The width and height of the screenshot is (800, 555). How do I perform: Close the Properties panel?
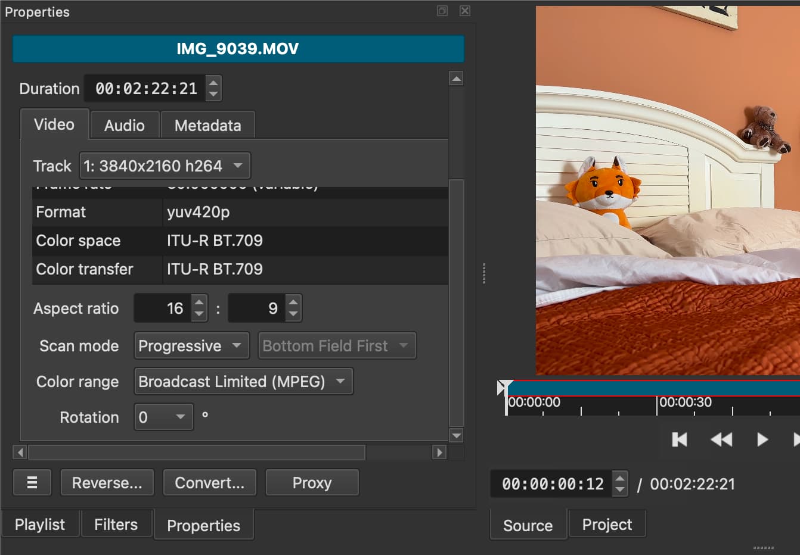click(465, 11)
